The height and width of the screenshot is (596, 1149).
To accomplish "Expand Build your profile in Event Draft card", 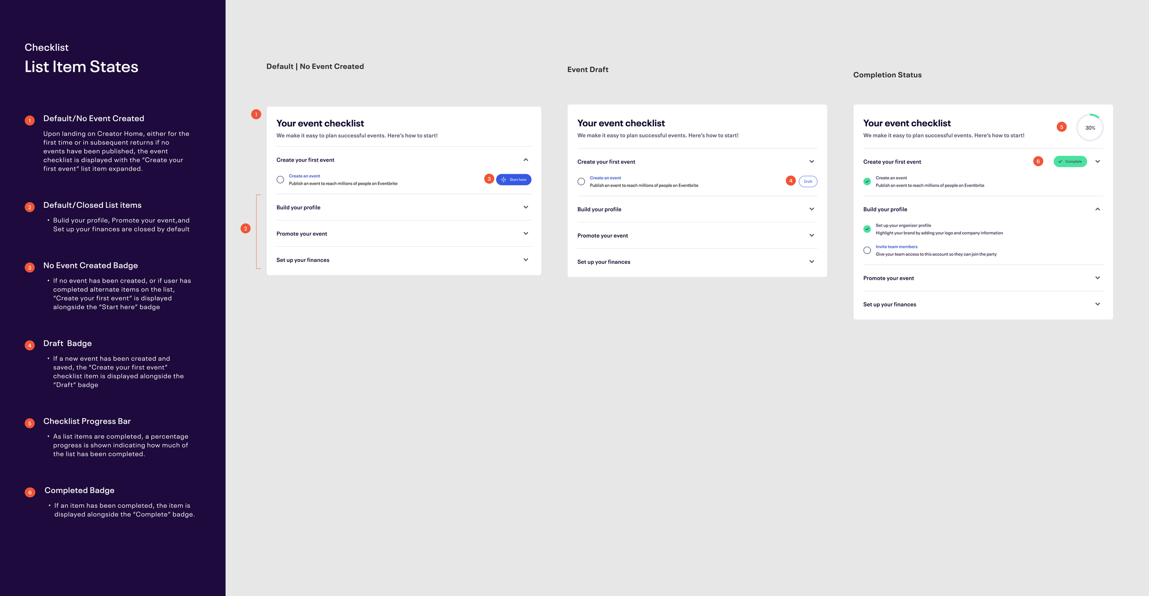I will pyautogui.click(x=812, y=209).
